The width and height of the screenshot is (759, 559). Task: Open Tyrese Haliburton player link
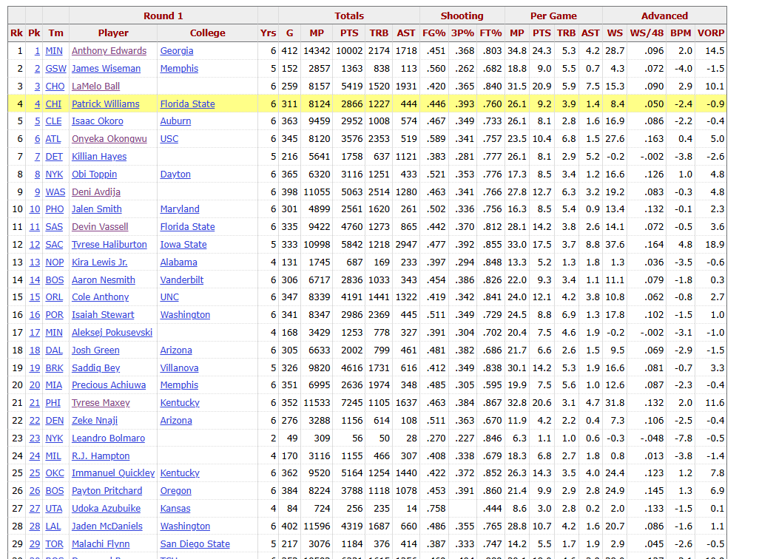coord(109,245)
